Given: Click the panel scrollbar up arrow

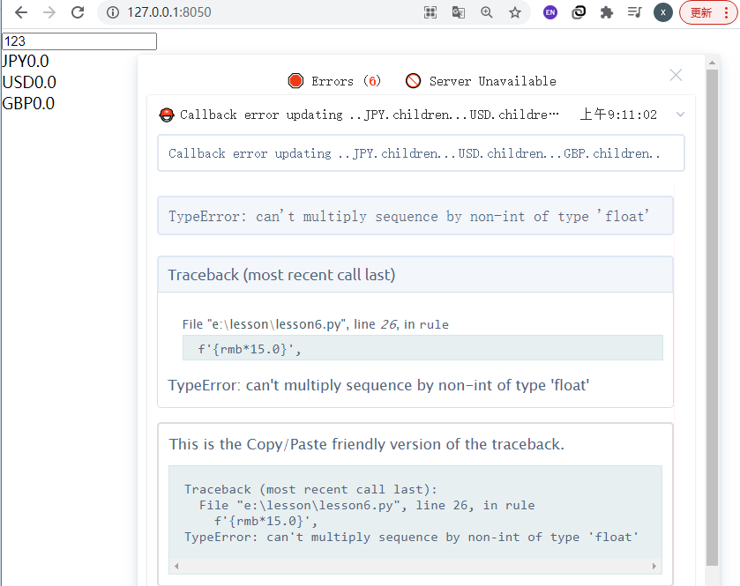Looking at the screenshot, I should point(712,63).
